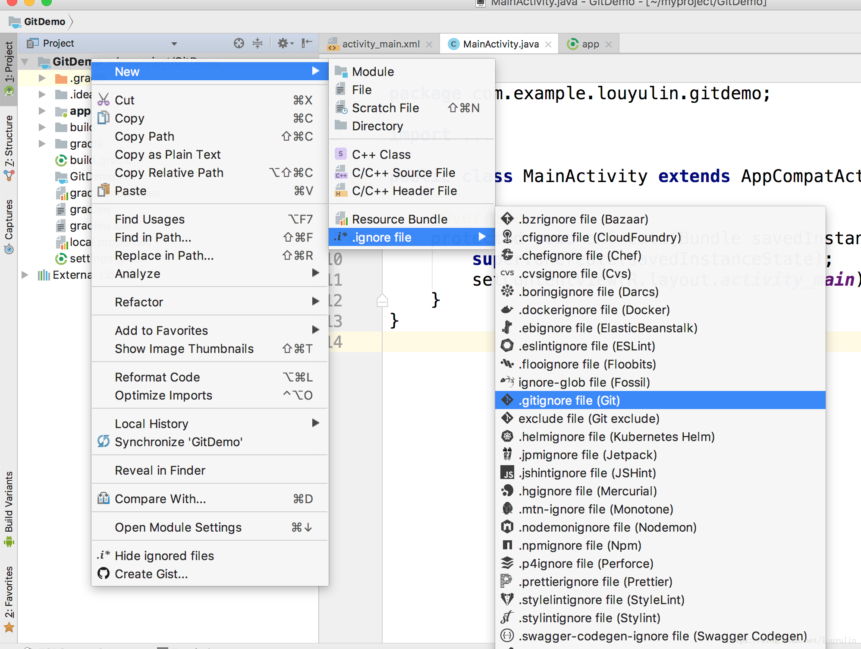
Task: Click the Git icon for .gitignore file
Action: [507, 400]
